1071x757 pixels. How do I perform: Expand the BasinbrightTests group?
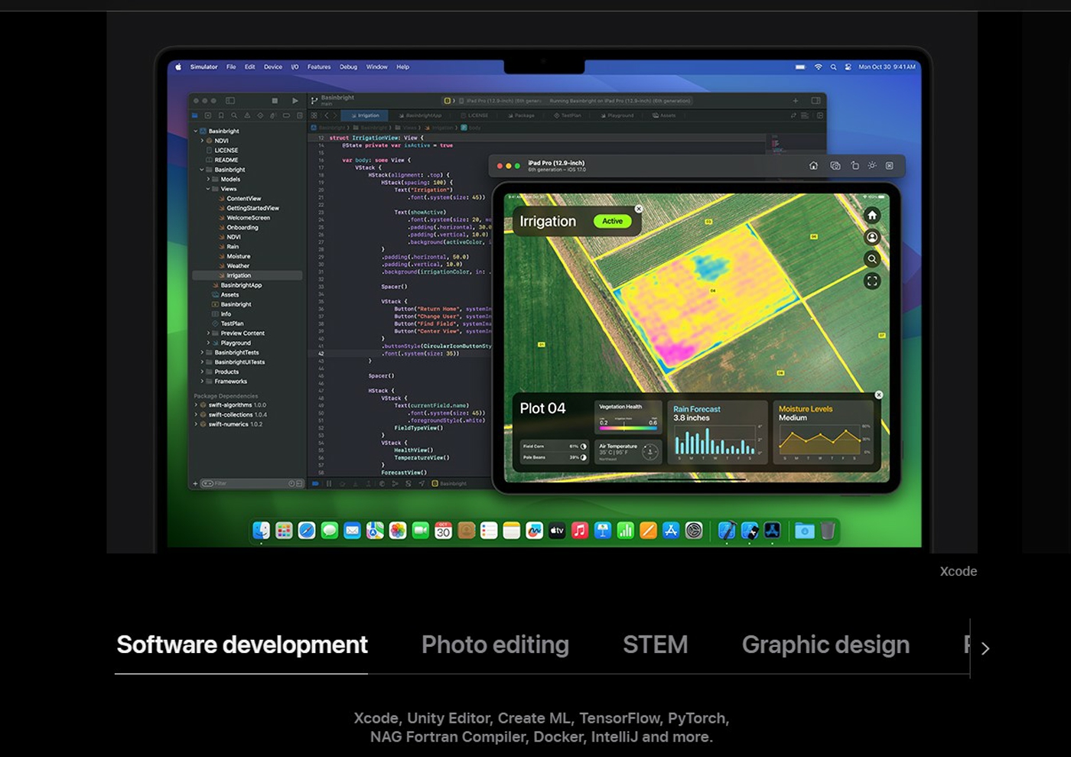click(x=202, y=353)
